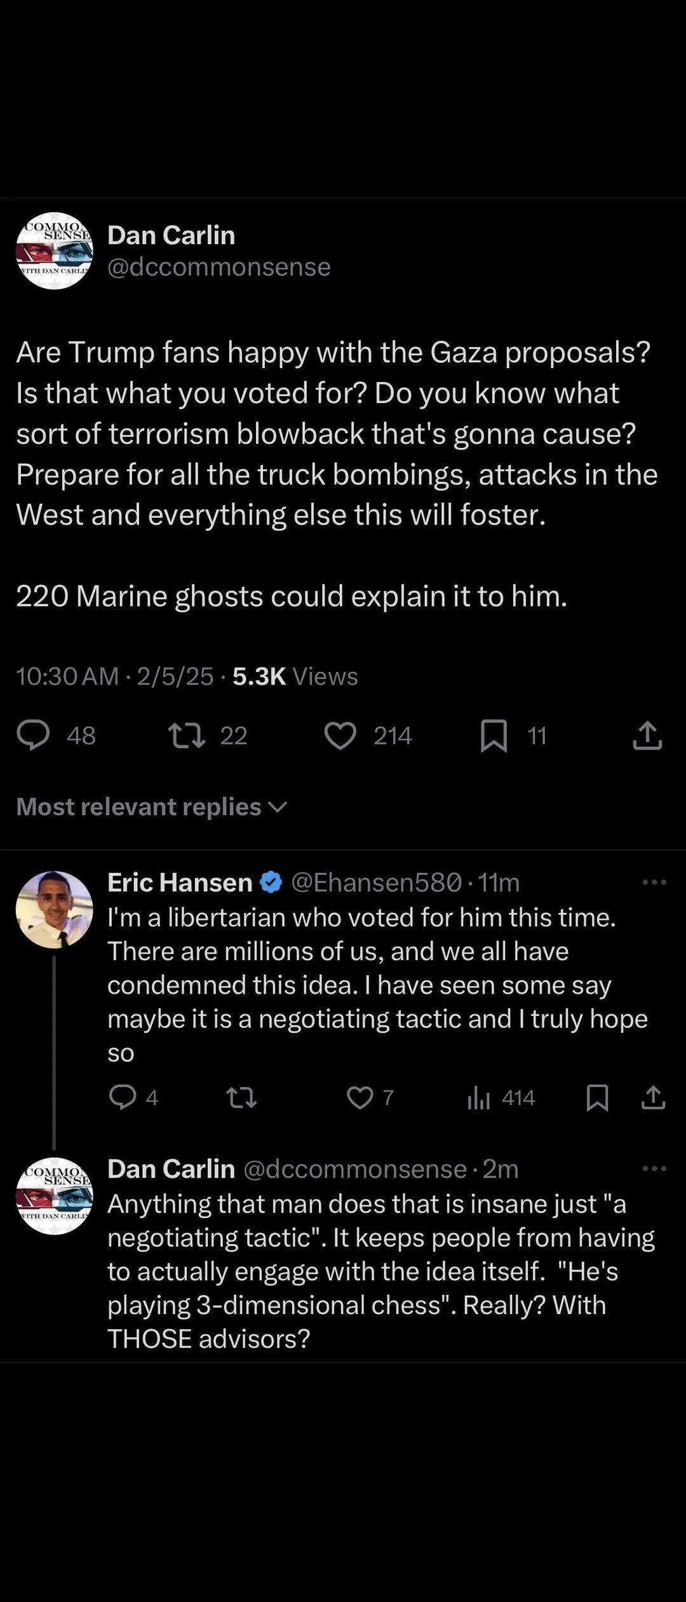This screenshot has width=686, height=1602.
Task: Open more options on Dan Carlin's reply
Action: click(654, 1168)
